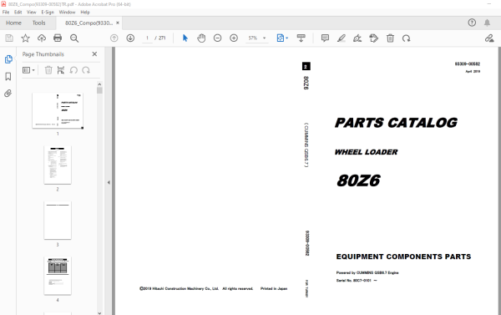
Task: Open the Bookmarks sidebar panel
Action: (8, 76)
